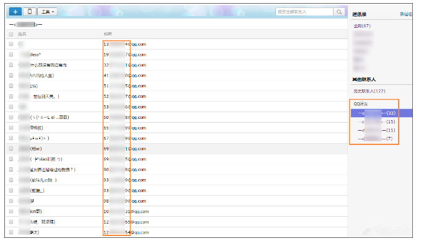Tick the checkbox for the 52…7@qq.com row
Screen dimensions: 424x241
tap(11, 96)
